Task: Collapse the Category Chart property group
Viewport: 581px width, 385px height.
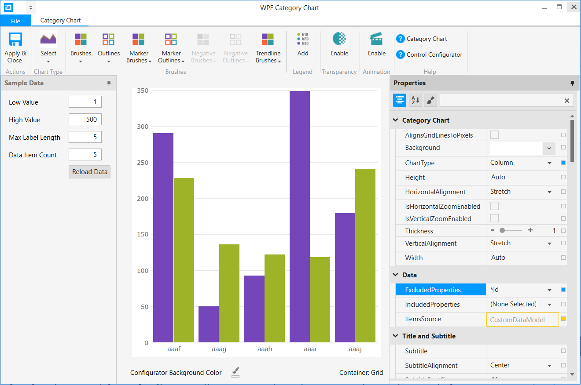Action: 396,120
